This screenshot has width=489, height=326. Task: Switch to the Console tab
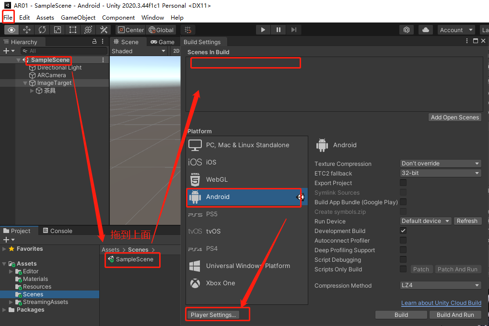point(58,231)
